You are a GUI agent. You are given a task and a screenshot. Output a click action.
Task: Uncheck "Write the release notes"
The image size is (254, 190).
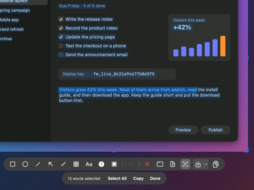[61, 19]
